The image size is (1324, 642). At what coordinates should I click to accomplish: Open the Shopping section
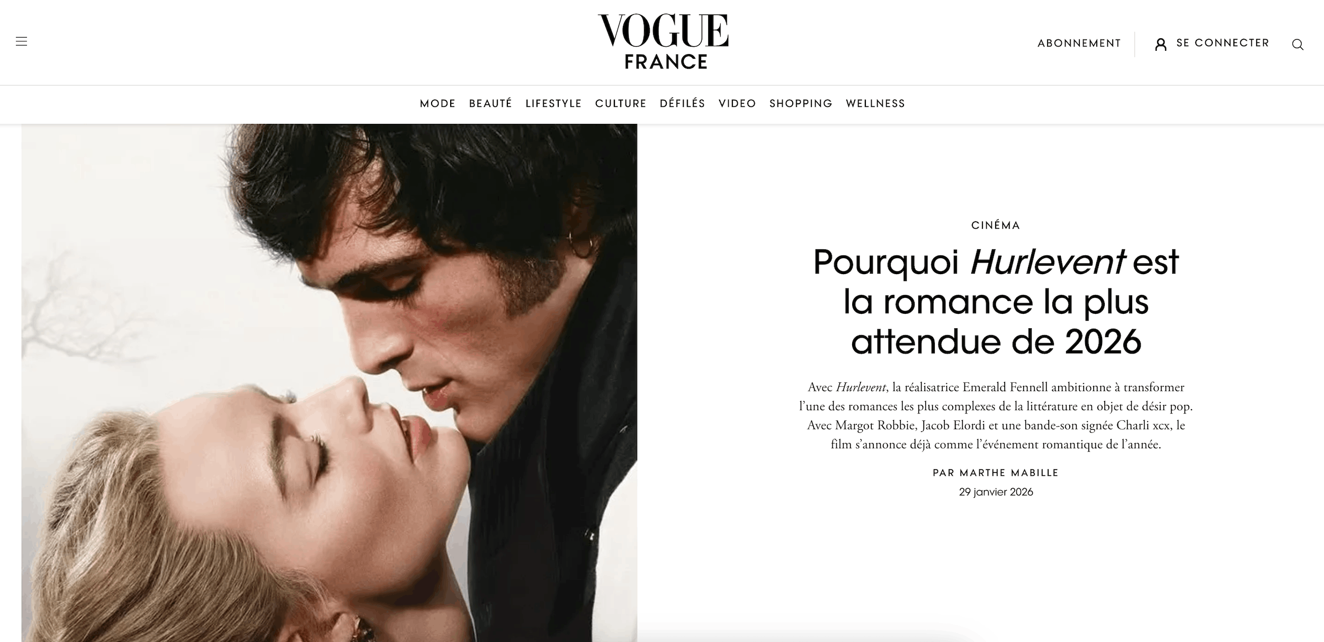(801, 104)
